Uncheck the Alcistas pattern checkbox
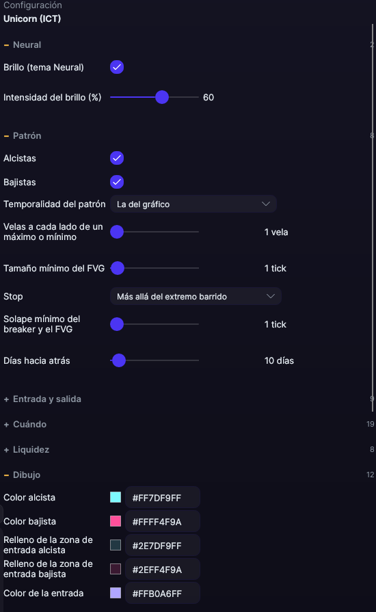Screen dimensions: 376x612 click(117, 158)
